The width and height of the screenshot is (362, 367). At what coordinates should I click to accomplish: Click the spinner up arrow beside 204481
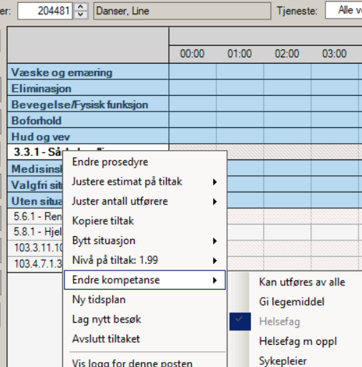[81, 7]
